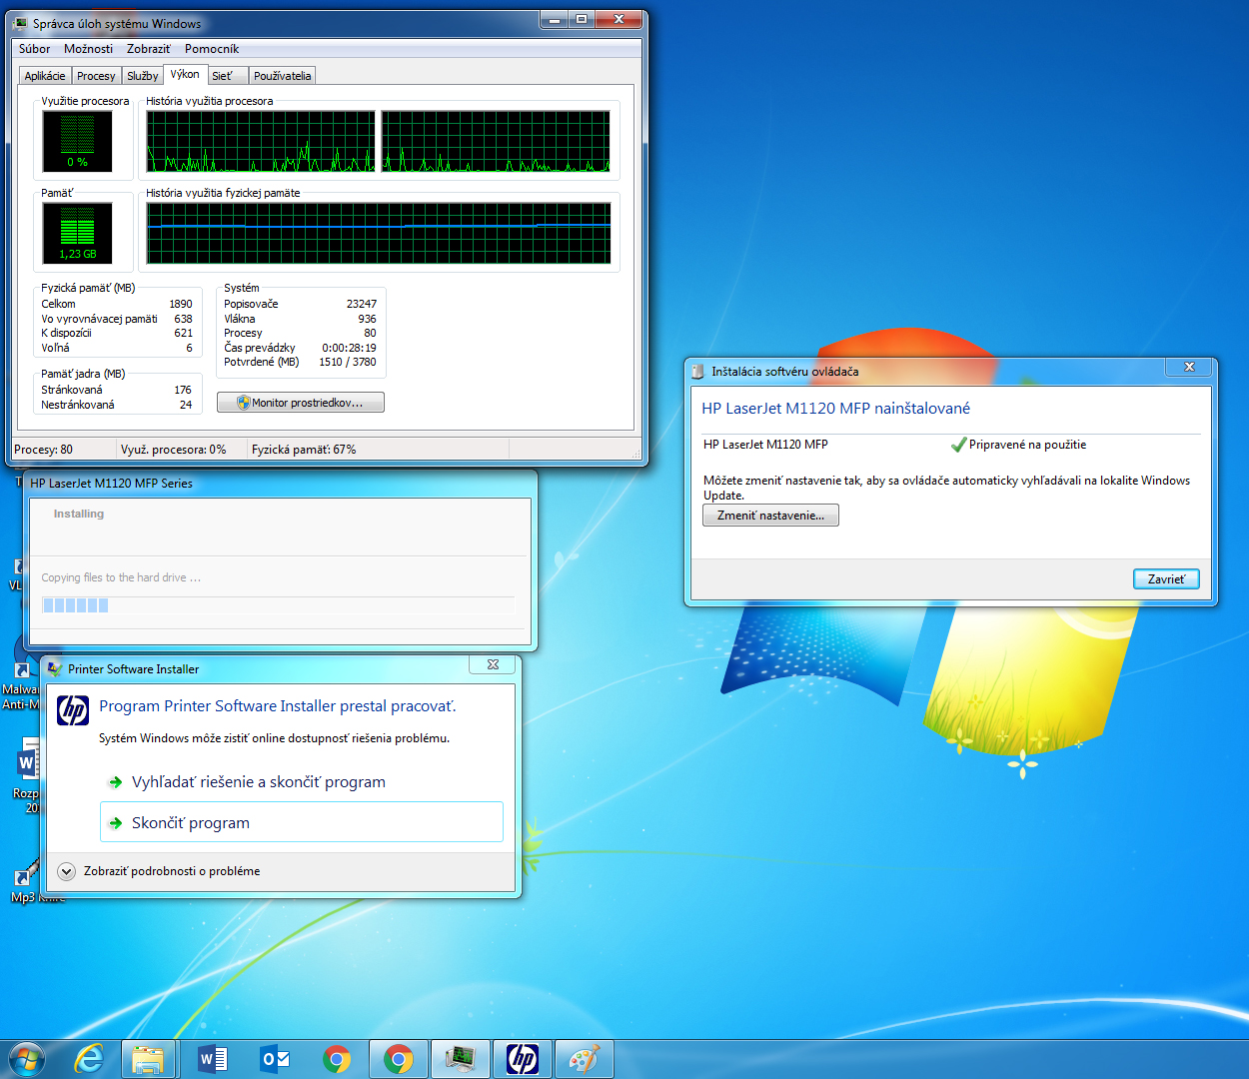Viewport: 1249px width, 1079px height.
Task: Click the 'Celkom' value 1890
Action: (x=181, y=304)
